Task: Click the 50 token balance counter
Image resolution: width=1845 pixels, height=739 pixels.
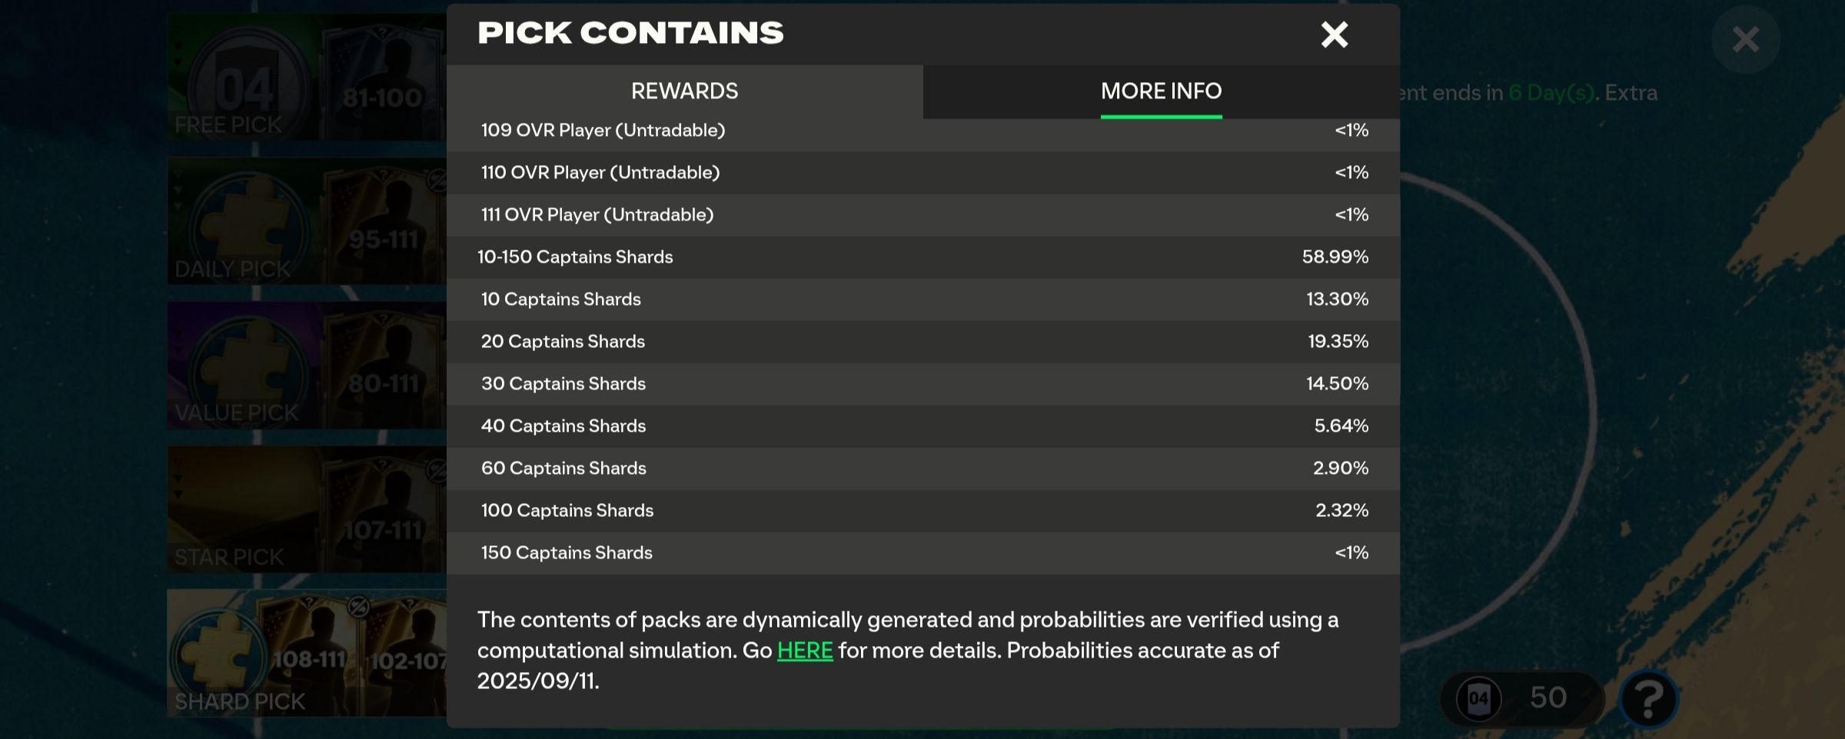Action: tap(1547, 698)
